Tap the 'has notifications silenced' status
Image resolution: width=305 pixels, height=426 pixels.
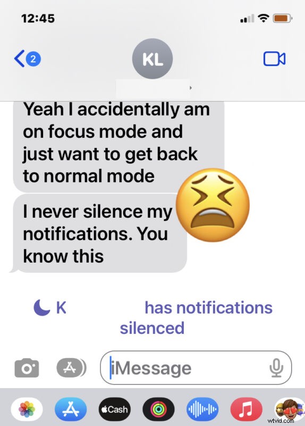[196, 317]
